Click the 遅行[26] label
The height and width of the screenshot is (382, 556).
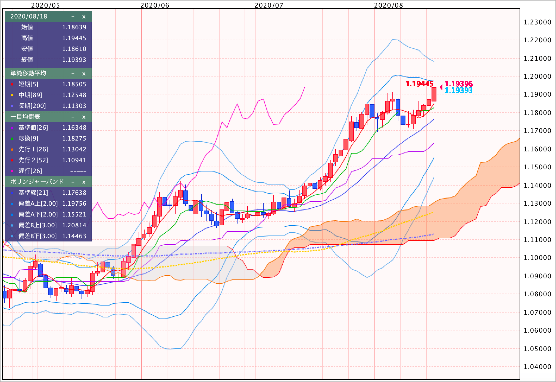coord(30,171)
